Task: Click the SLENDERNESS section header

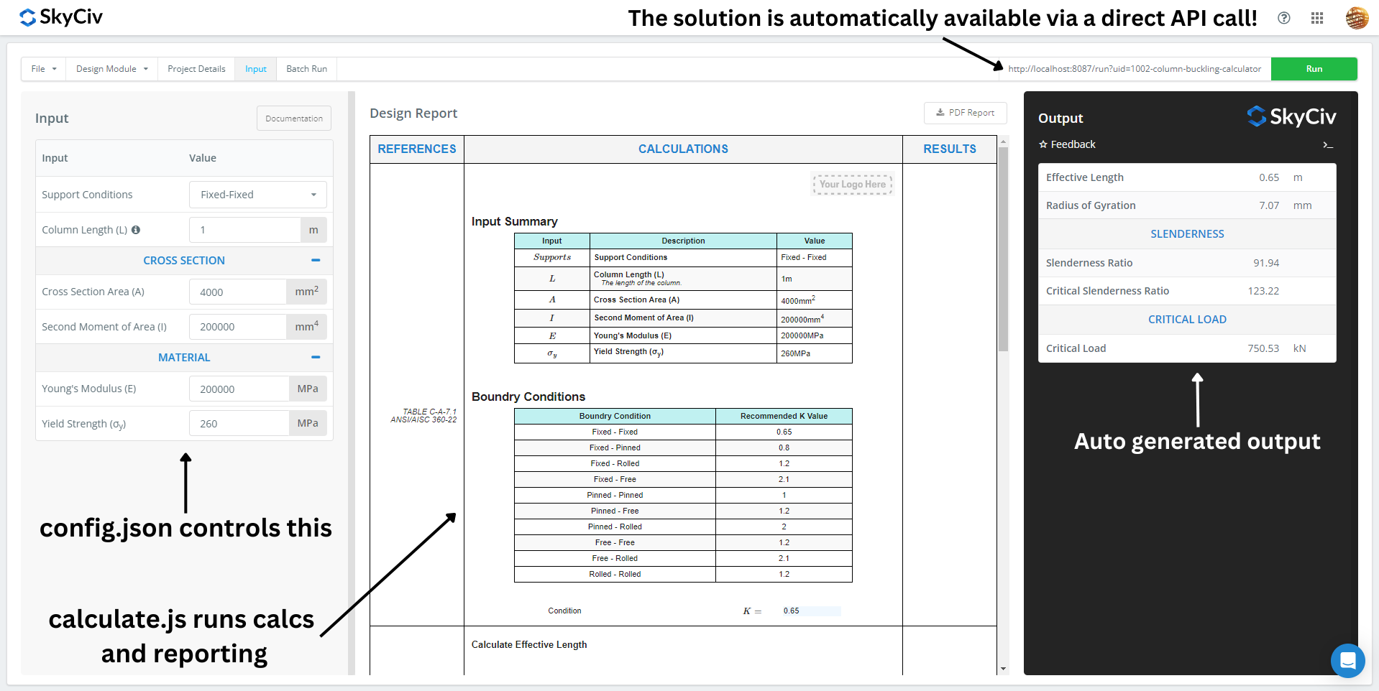Action: [x=1187, y=234]
